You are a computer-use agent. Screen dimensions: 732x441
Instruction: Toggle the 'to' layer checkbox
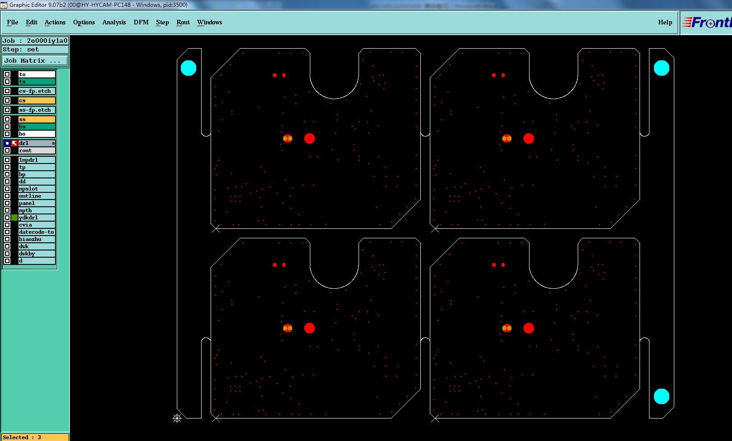[x=7, y=74]
